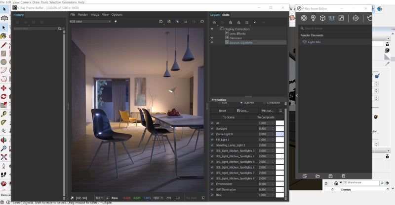Toggle visibility of Denoiser layer

212,38
